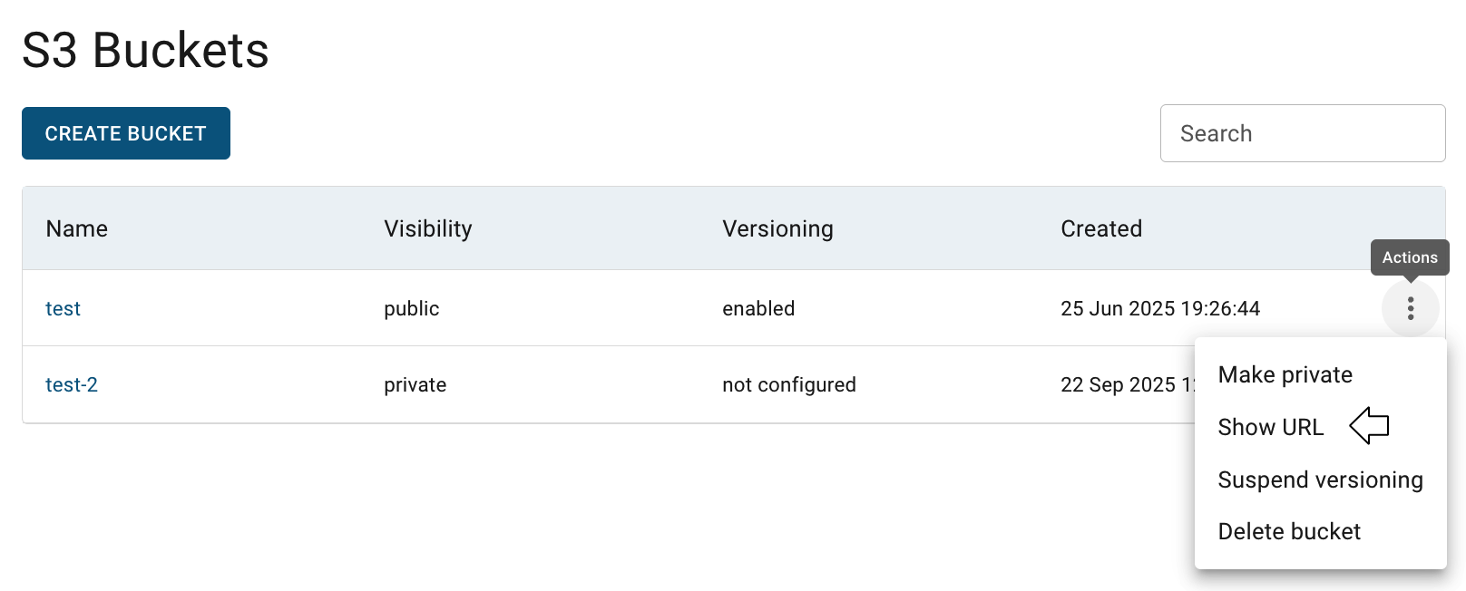The width and height of the screenshot is (1466, 591).
Task: Click the not configured versioning cell
Action: pos(788,385)
